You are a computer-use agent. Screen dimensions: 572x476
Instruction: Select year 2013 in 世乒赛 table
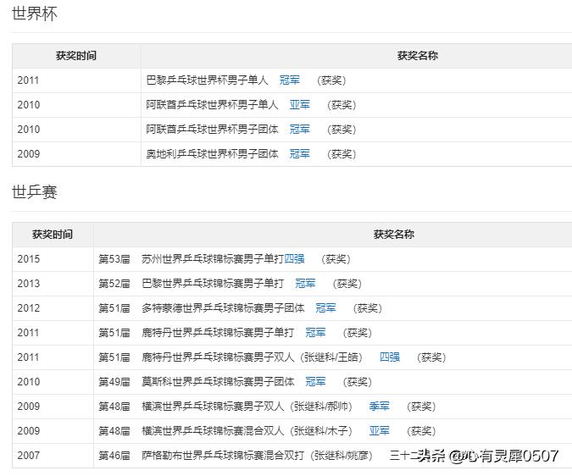click(x=29, y=284)
